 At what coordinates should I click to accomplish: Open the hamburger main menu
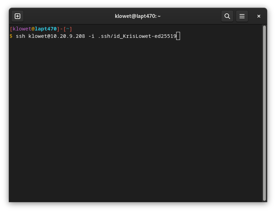(x=242, y=16)
